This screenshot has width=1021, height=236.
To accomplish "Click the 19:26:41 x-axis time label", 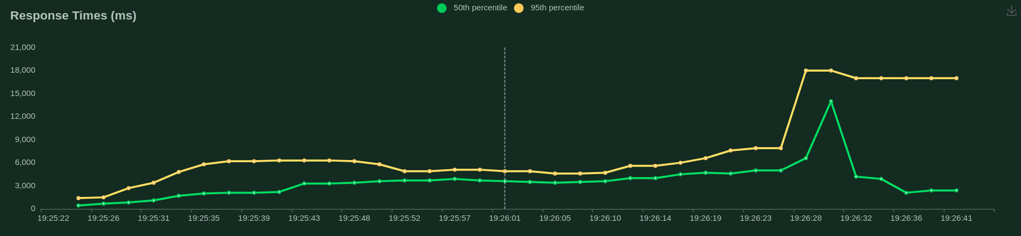I will (956, 218).
